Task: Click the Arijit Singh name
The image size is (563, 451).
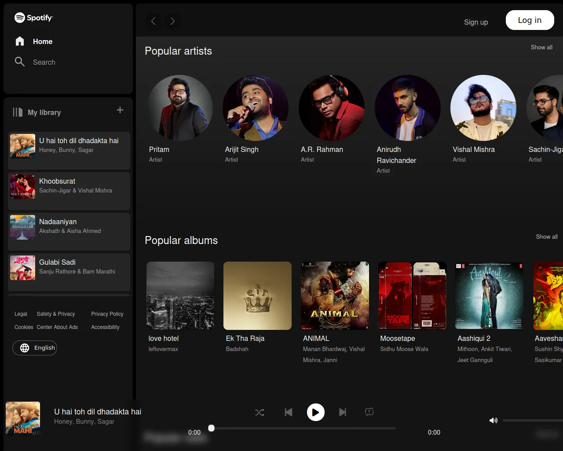Action: click(x=242, y=149)
